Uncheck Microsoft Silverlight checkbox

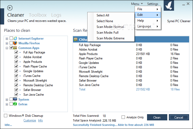point(16,80)
